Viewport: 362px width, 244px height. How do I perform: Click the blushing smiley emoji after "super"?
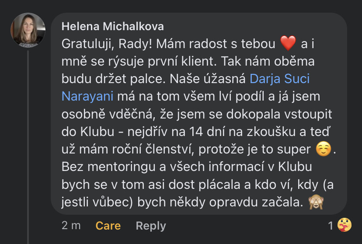[x=322, y=150]
